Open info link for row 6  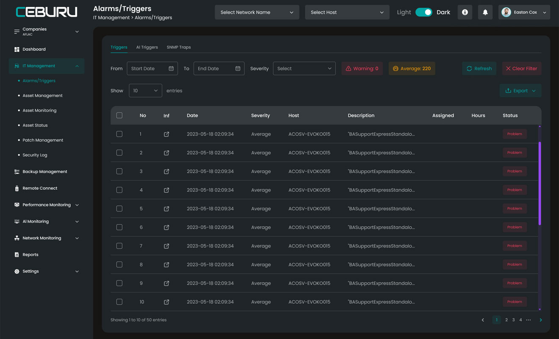166,227
